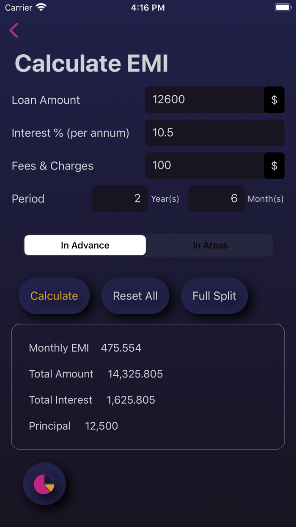Change the period Years field

coord(120,199)
